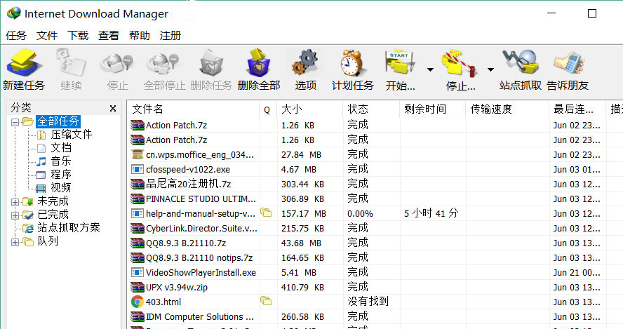Select 全部任务 category in tree
The width and height of the screenshot is (623, 329).
pyautogui.click(x=58, y=121)
